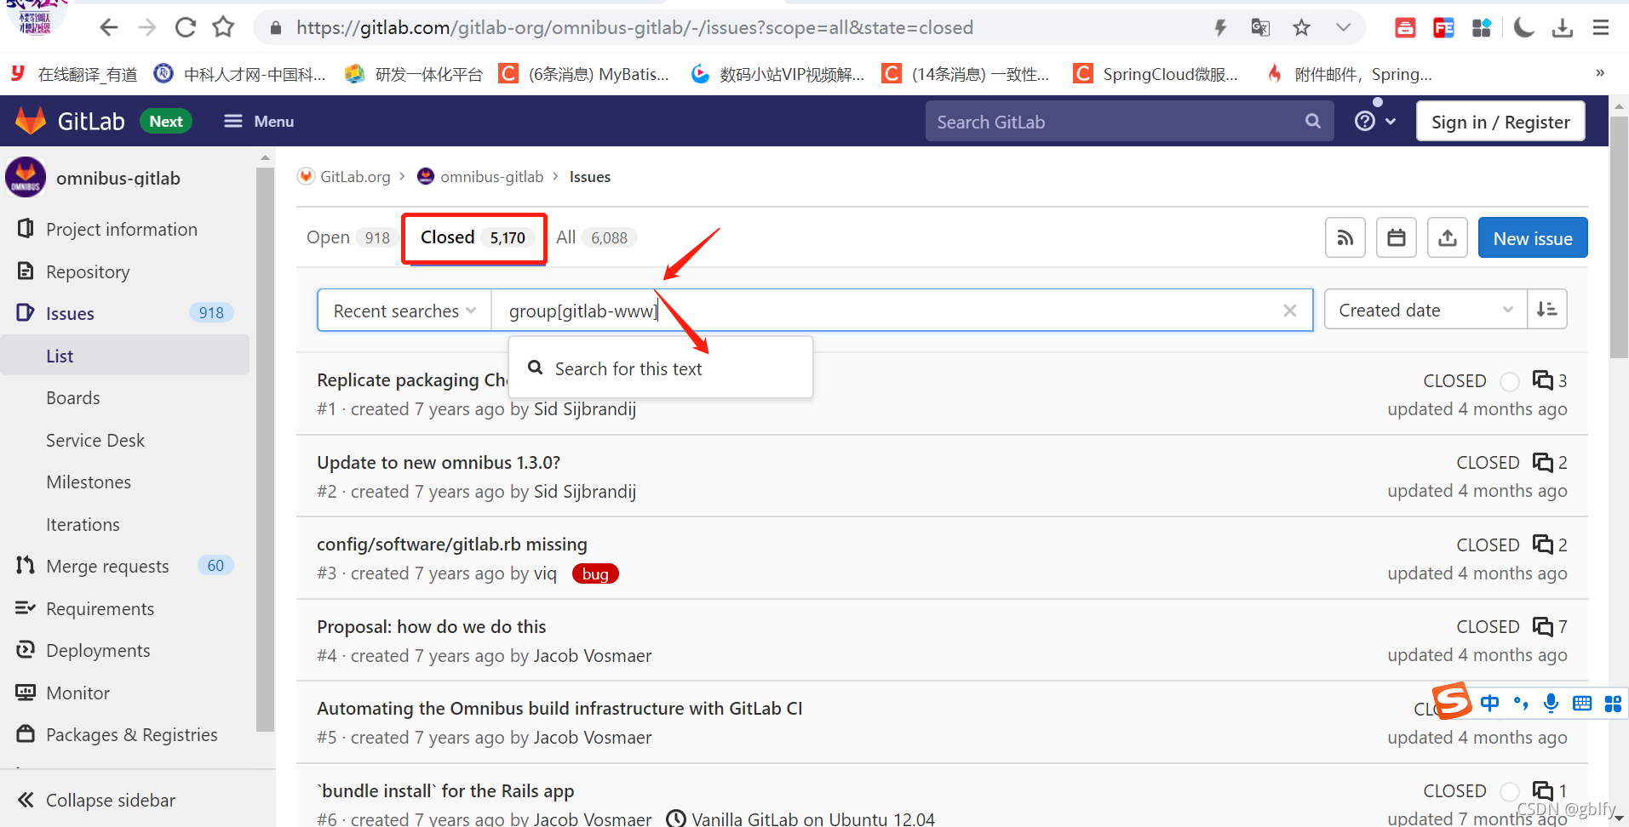
Task: Open Iterations in the sidebar
Action: 83,524
